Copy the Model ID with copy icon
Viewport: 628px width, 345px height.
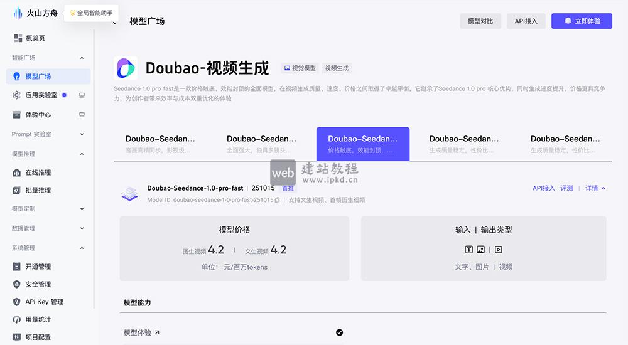coord(277,200)
